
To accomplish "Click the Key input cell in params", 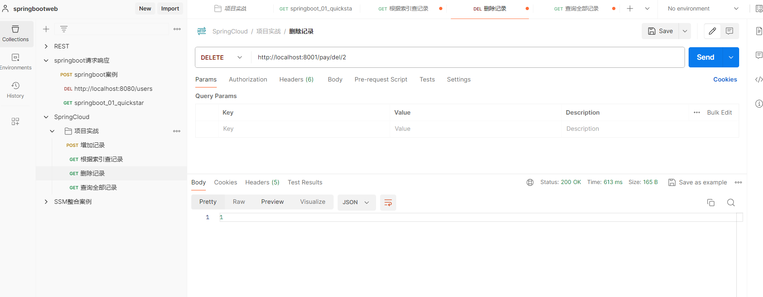I will [304, 129].
